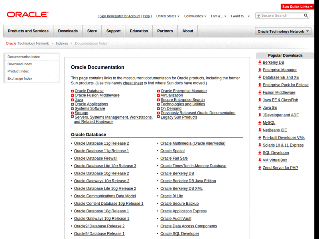Open Oracle Application Express link
Image resolution: width=319 pixels, height=239 pixels.
pyautogui.click(x=183, y=211)
